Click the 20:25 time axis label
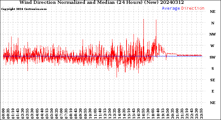The width and height of the screenshot is (221, 120). coord(172,114)
